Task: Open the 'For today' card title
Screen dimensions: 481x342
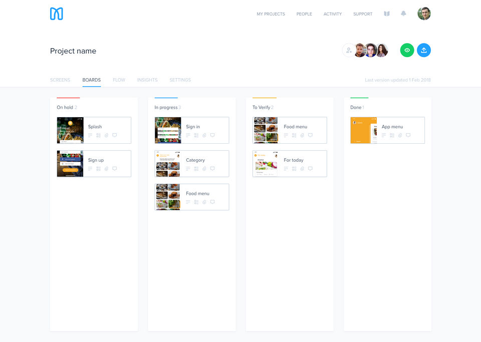Action: click(x=294, y=160)
